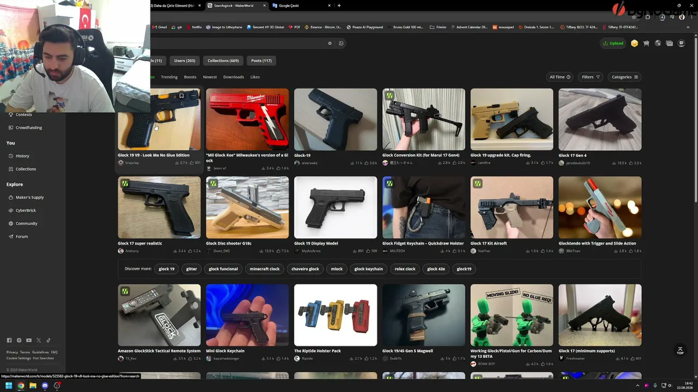Select the 'glock keychain' discover chip
This screenshot has height=392, width=698.
click(369, 269)
